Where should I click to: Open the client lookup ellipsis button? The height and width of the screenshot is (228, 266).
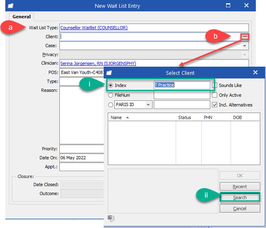pyautogui.click(x=244, y=37)
